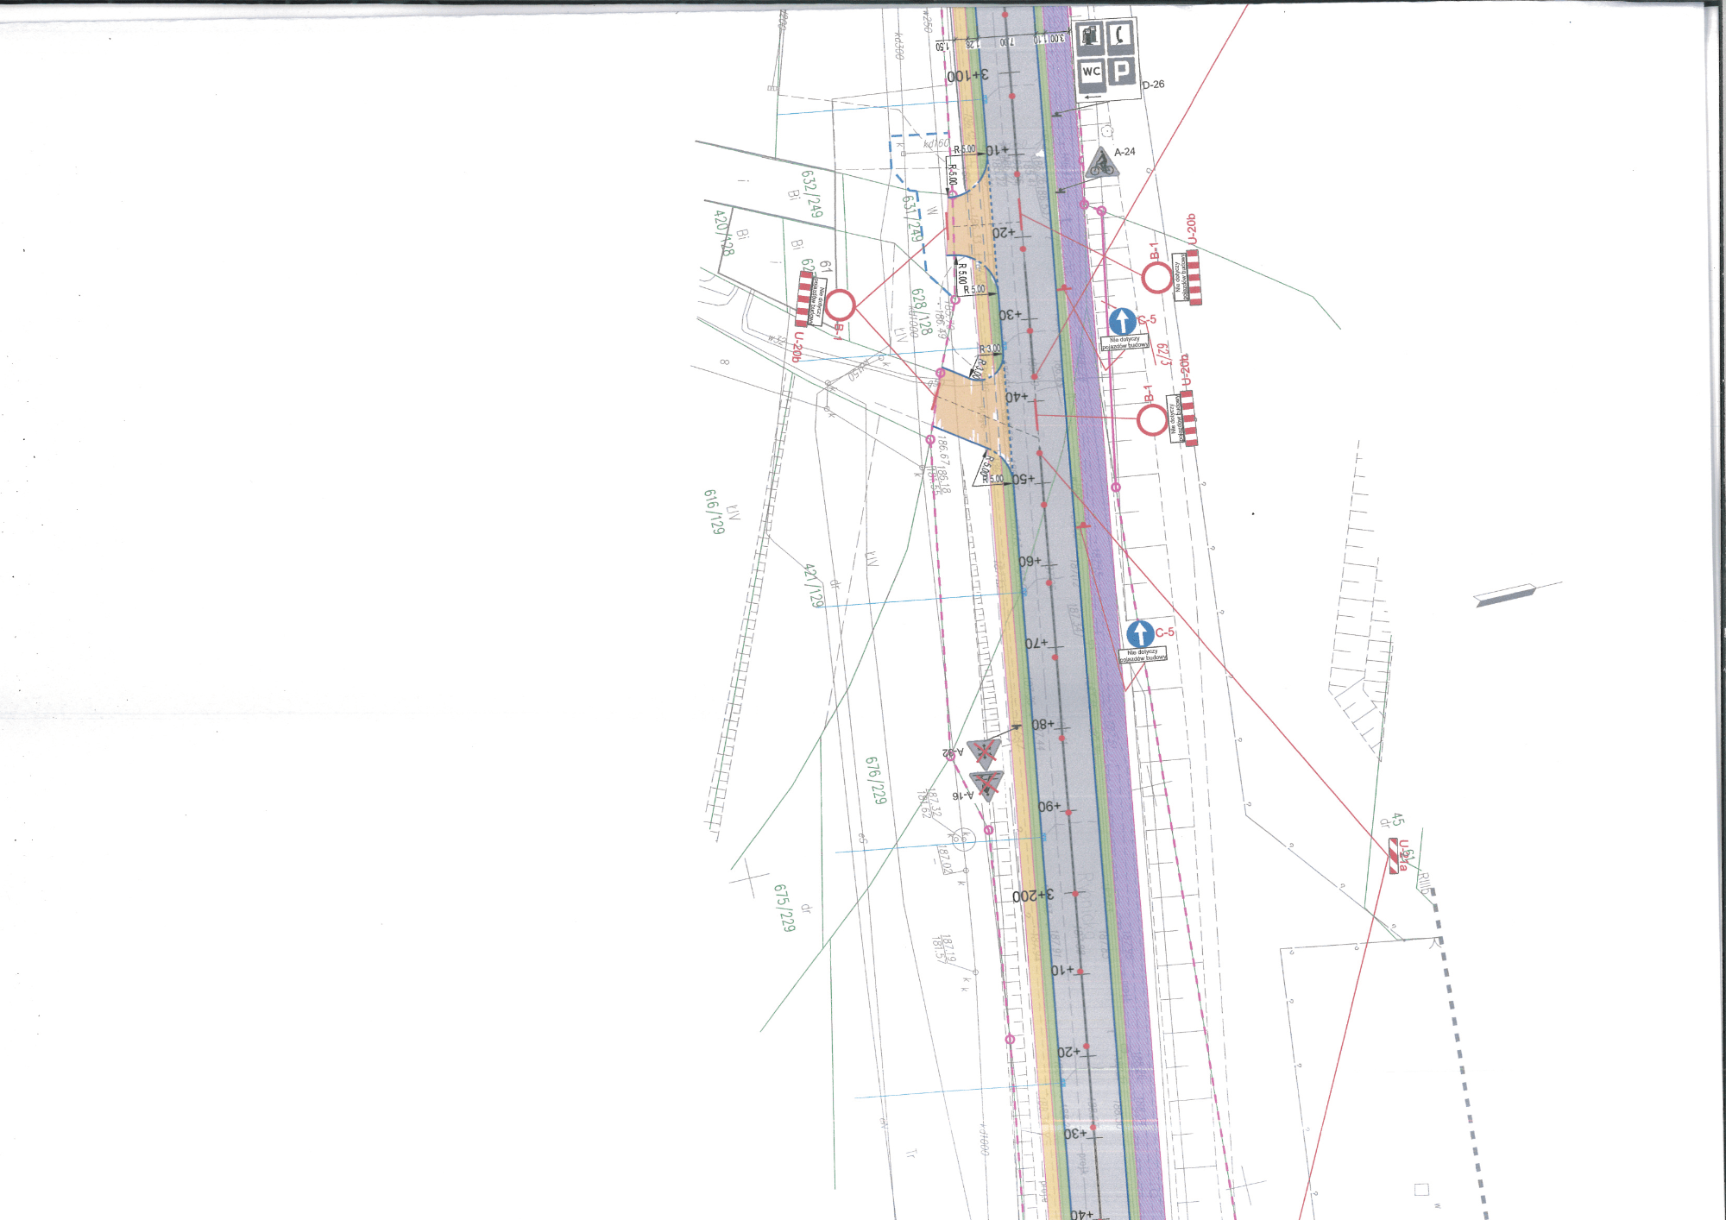Click the 3+100 chainage label

(x=967, y=76)
